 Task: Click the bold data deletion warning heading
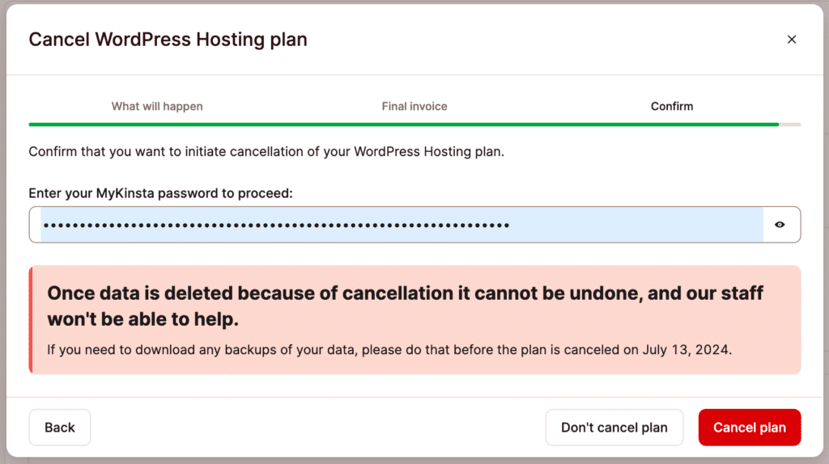405,306
